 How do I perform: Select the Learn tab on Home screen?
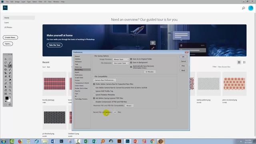(x=6, y=22)
